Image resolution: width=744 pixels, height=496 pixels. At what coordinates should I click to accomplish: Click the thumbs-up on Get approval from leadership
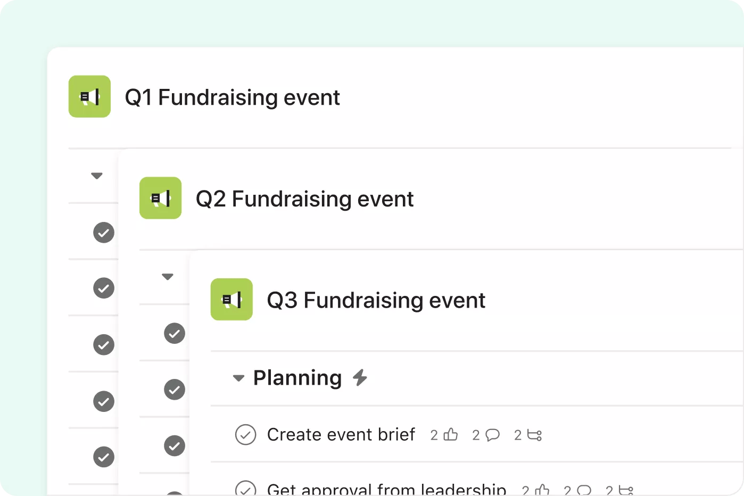point(541,489)
